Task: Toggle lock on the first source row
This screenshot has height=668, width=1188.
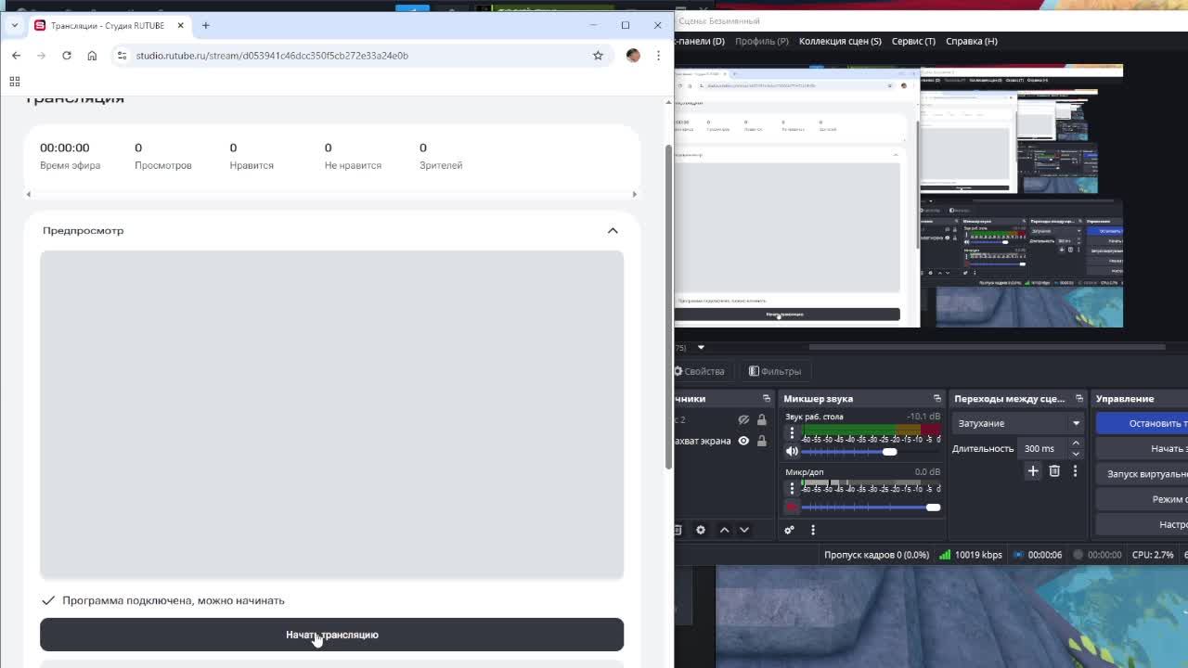Action: pos(762,420)
